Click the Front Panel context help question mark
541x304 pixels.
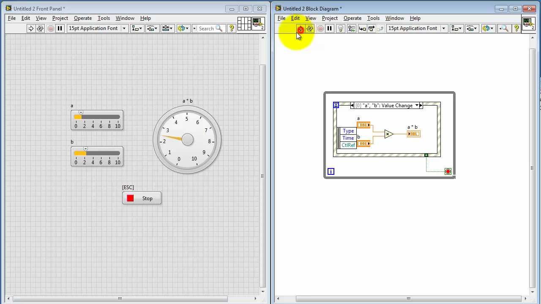tap(232, 28)
